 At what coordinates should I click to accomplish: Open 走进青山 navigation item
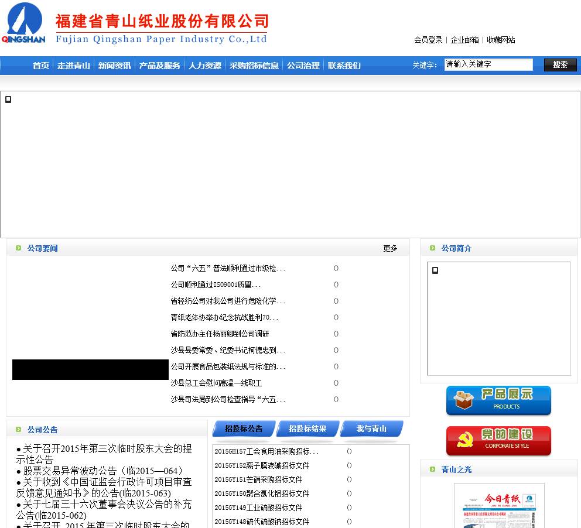[73, 66]
